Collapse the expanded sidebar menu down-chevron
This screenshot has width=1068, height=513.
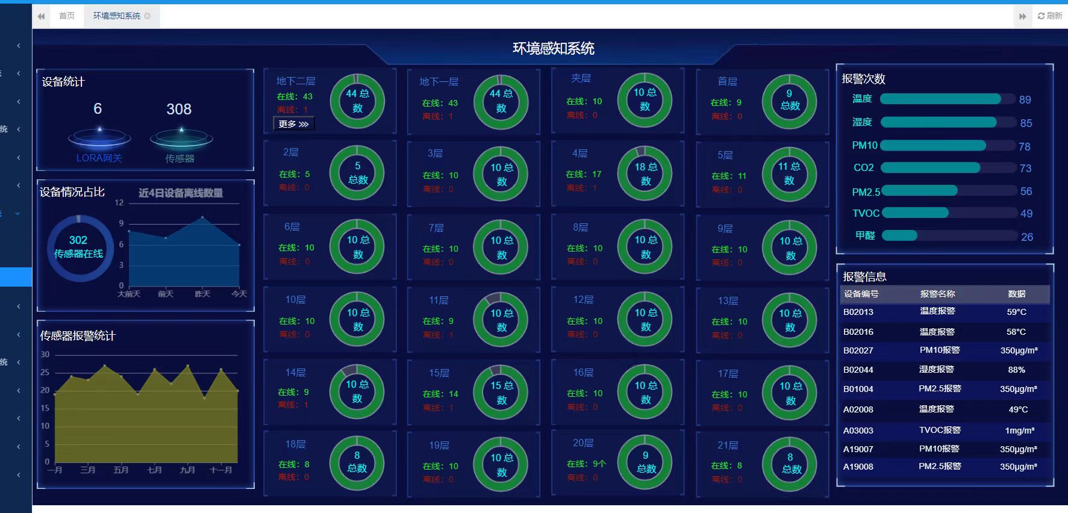point(18,214)
